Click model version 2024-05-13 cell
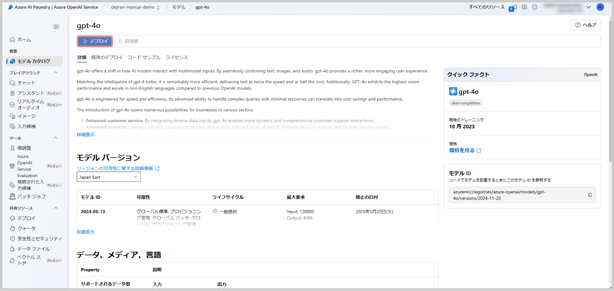This screenshot has width=614, height=291. point(93,212)
